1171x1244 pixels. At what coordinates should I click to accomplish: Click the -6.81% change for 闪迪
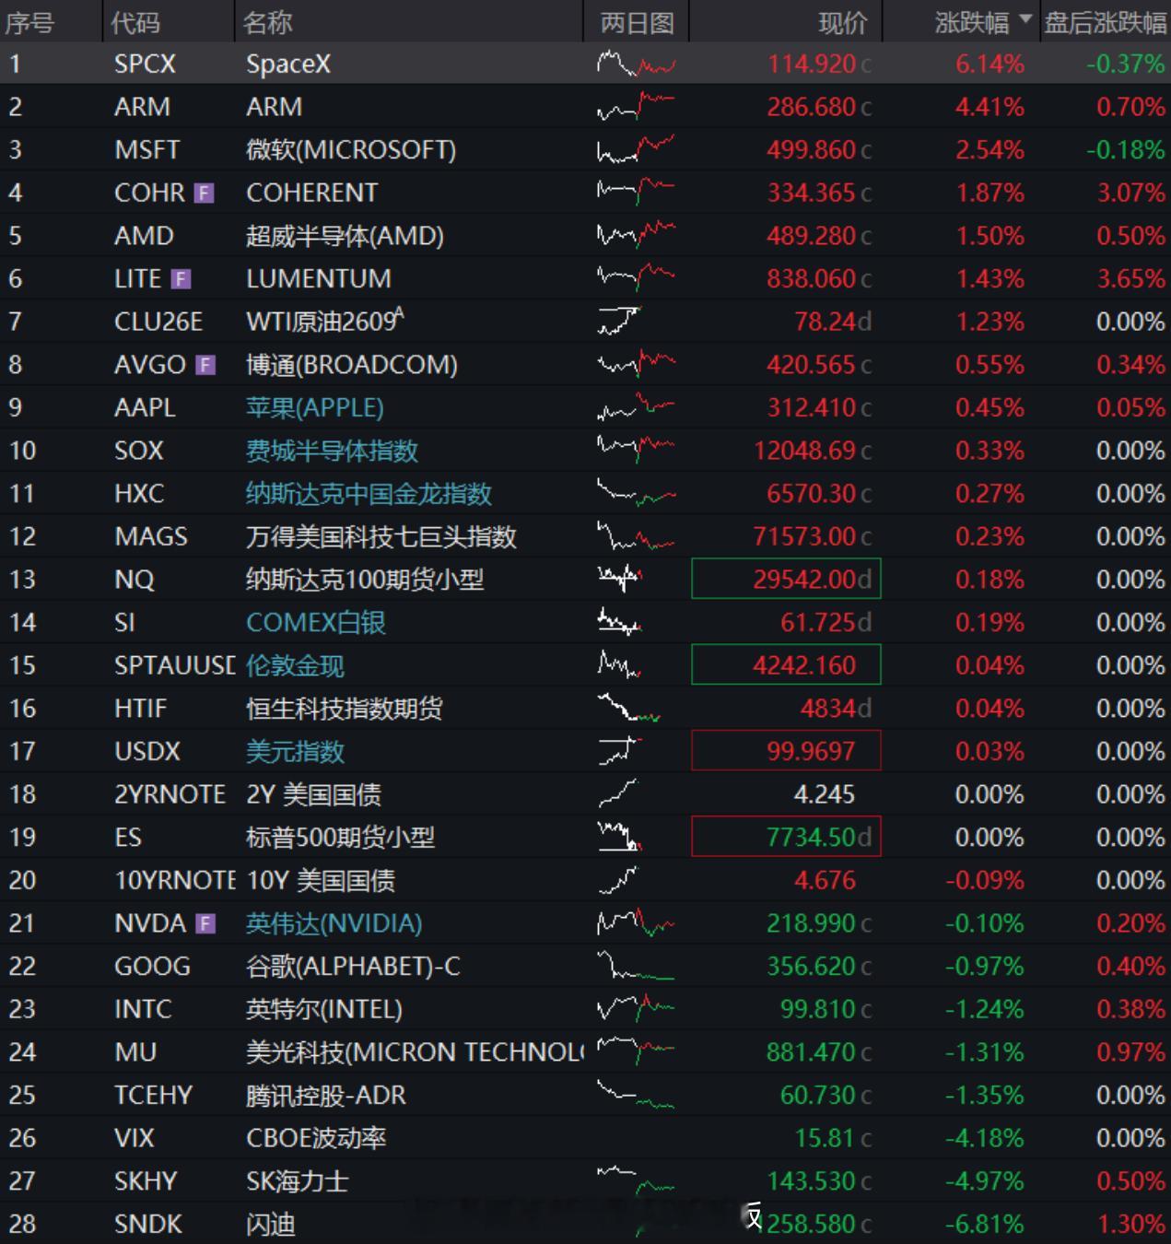point(984,1224)
